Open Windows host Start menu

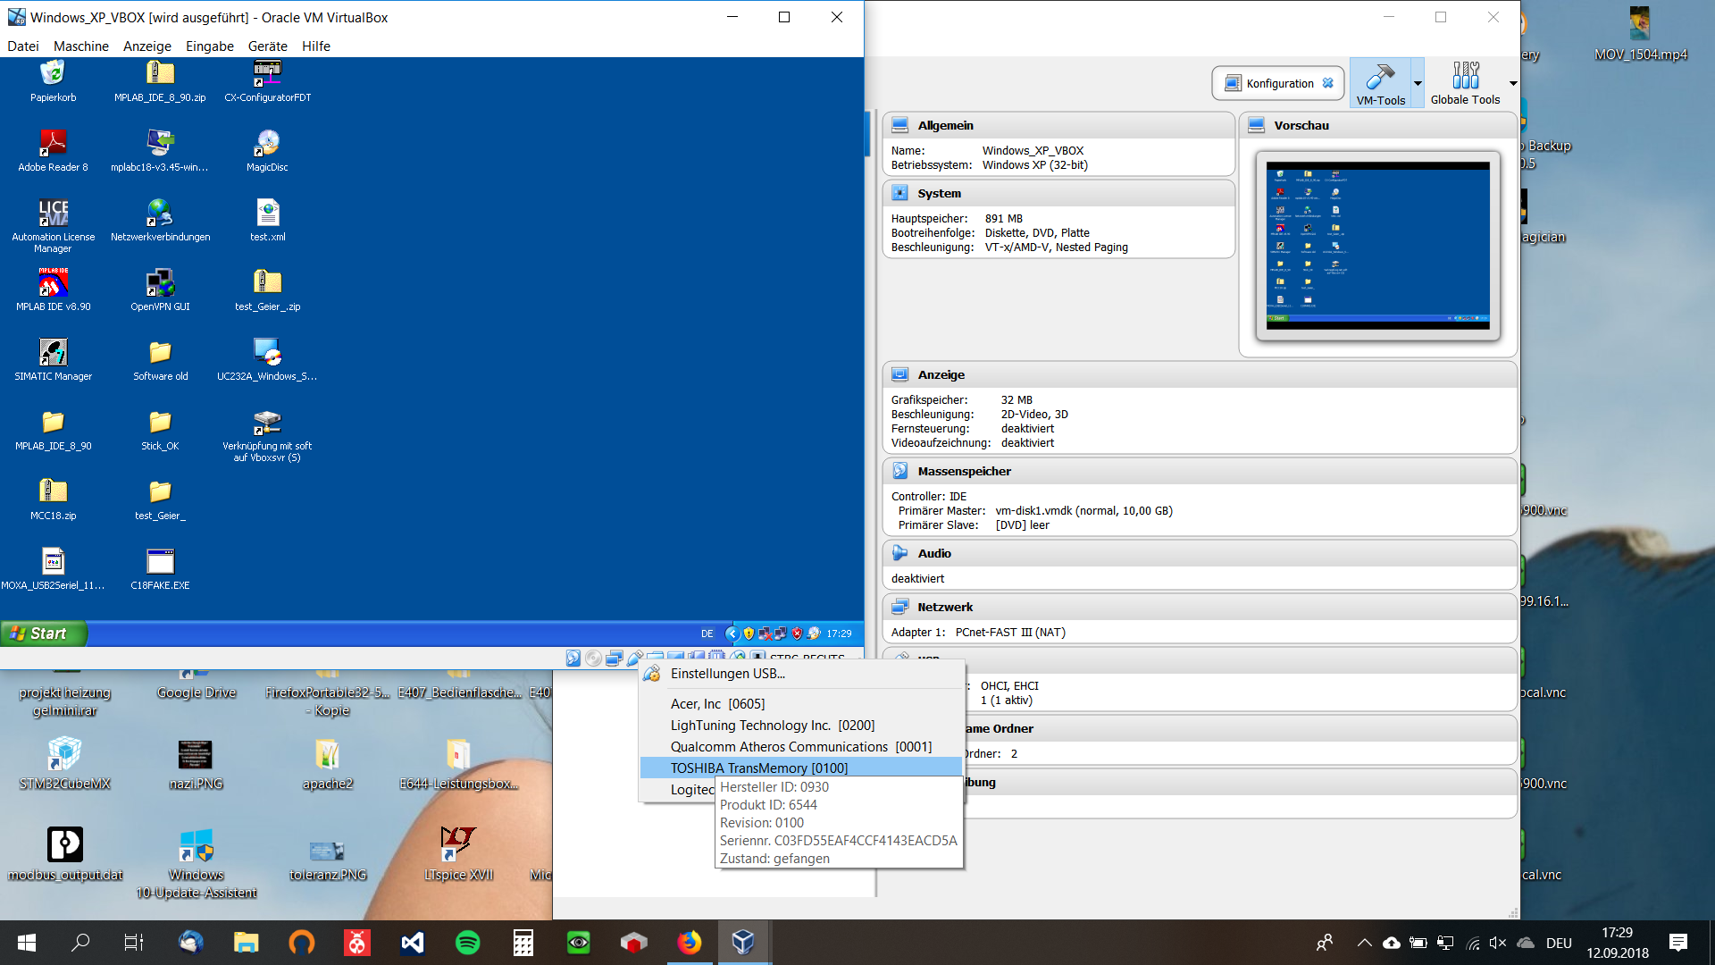click(x=27, y=943)
